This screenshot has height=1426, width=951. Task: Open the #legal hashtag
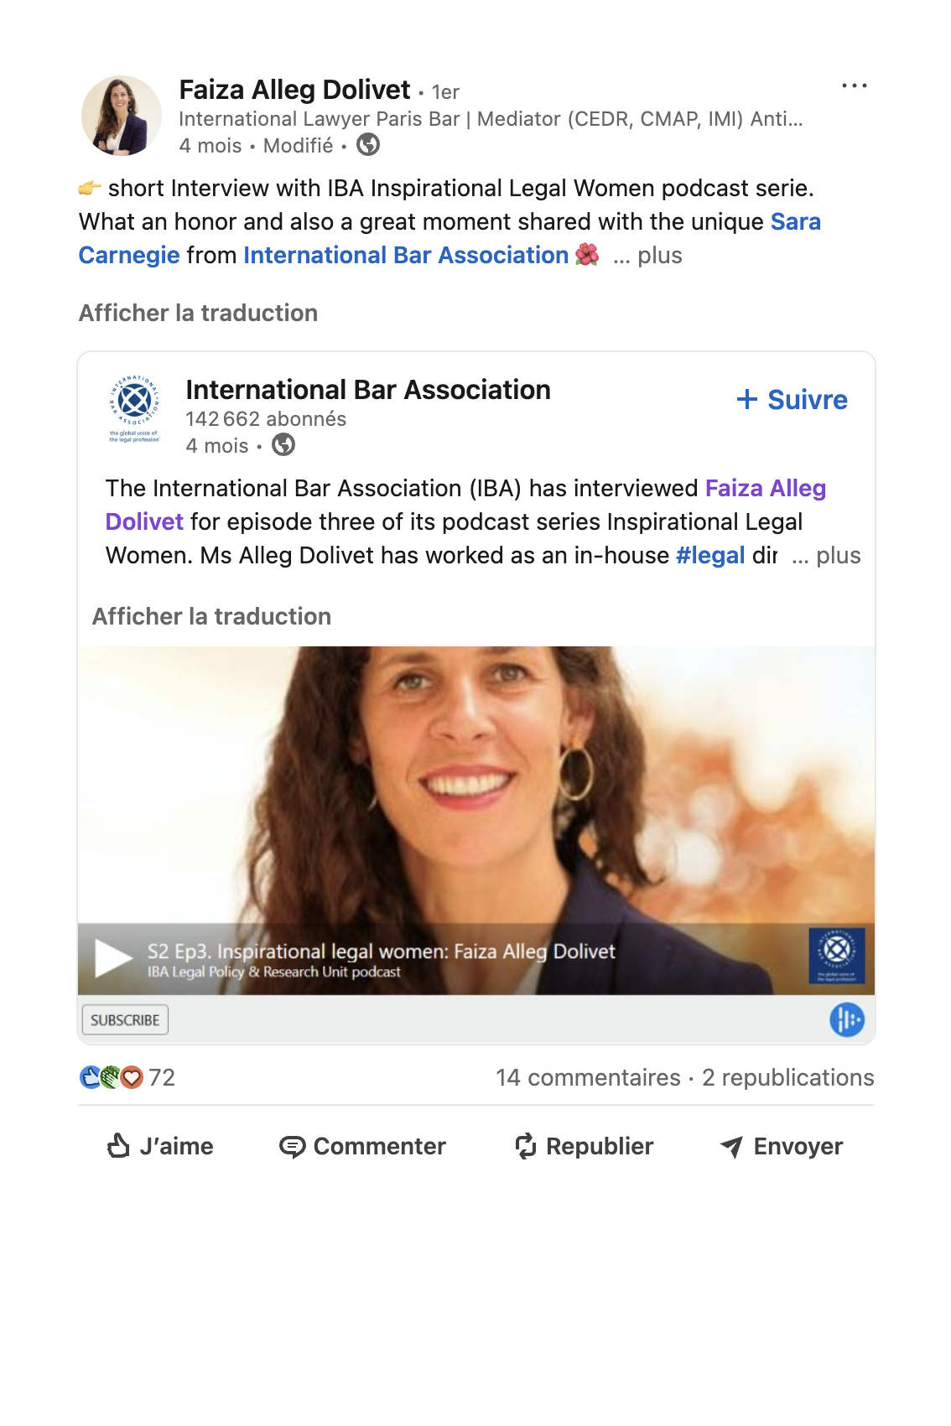point(710,555)
